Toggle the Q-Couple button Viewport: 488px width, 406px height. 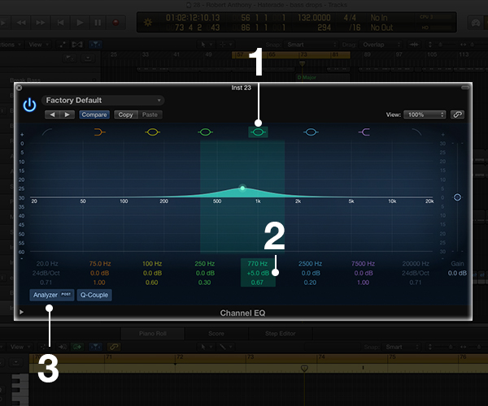coord(94,295)
